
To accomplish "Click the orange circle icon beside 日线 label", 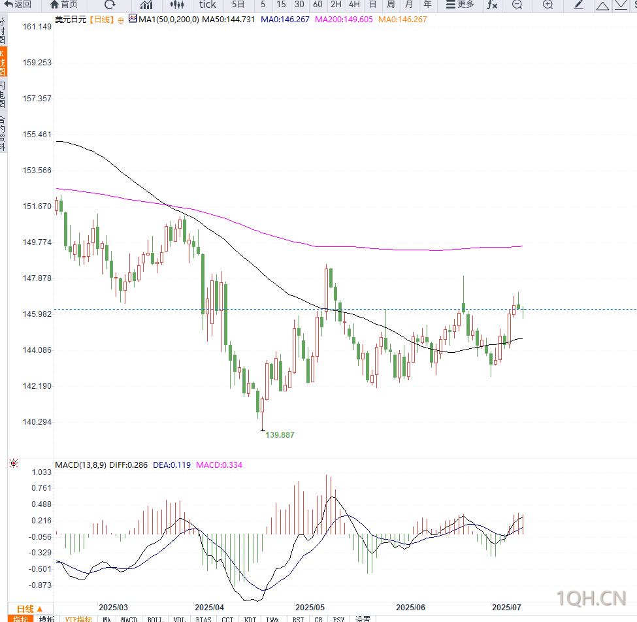I will (x=121, y=20).
